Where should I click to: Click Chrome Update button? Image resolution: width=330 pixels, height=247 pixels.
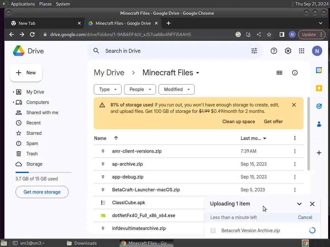tap(312, 34)
